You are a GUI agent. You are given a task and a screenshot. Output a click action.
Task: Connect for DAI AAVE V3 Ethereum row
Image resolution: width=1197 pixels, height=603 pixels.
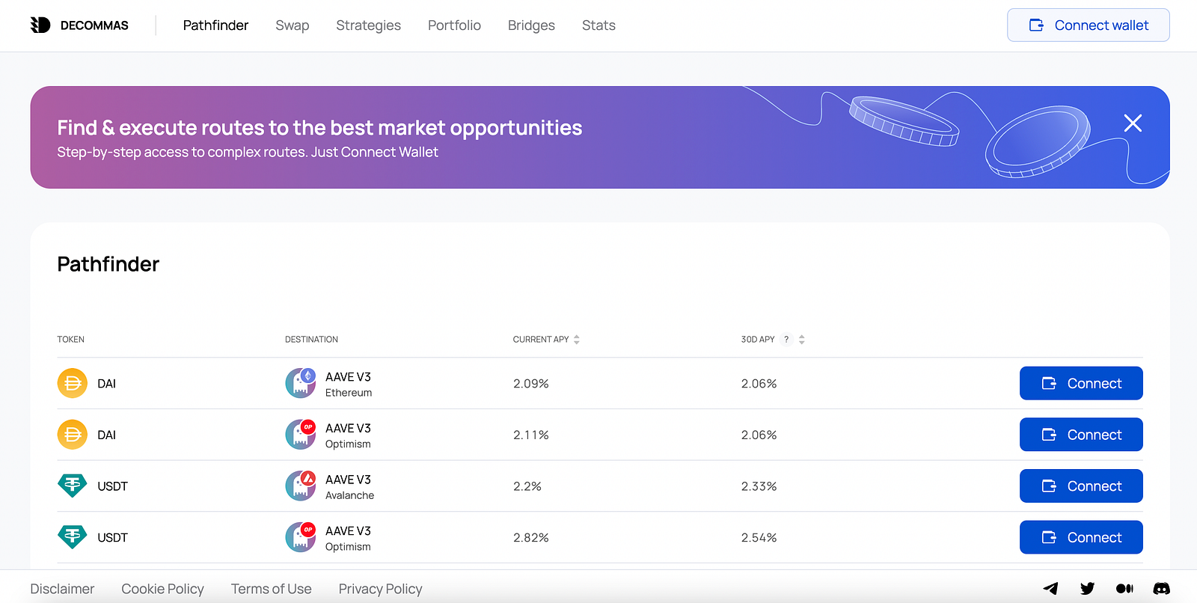[x=1081, y=383]
